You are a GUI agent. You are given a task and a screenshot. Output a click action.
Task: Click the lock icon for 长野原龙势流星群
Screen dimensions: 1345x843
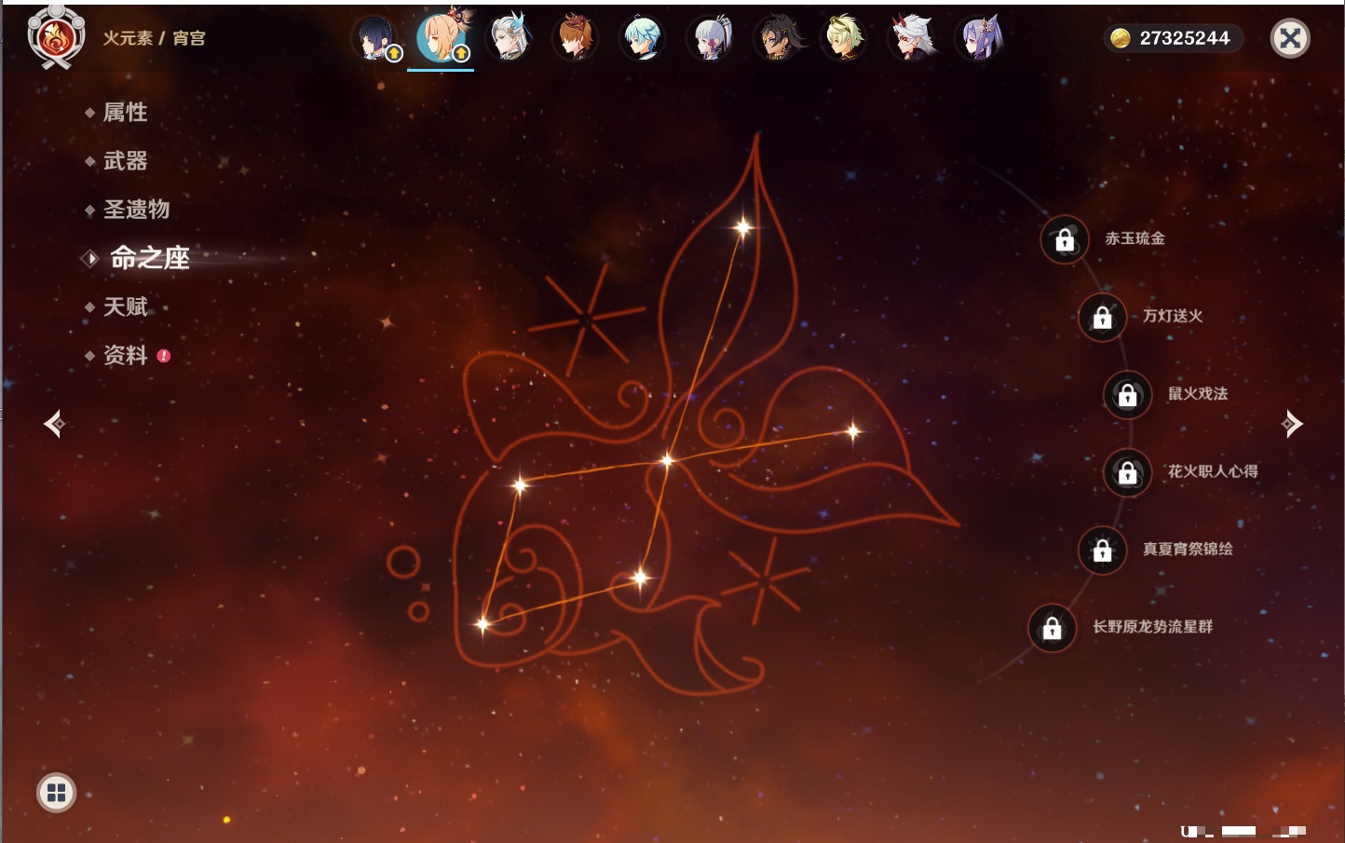pyautogui.click(x=1053, y=628)
